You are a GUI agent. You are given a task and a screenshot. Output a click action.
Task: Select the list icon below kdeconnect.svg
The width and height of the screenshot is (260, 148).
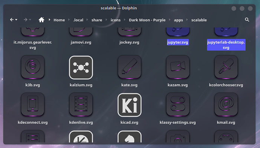pyautogui.click(x=33, y=136)
